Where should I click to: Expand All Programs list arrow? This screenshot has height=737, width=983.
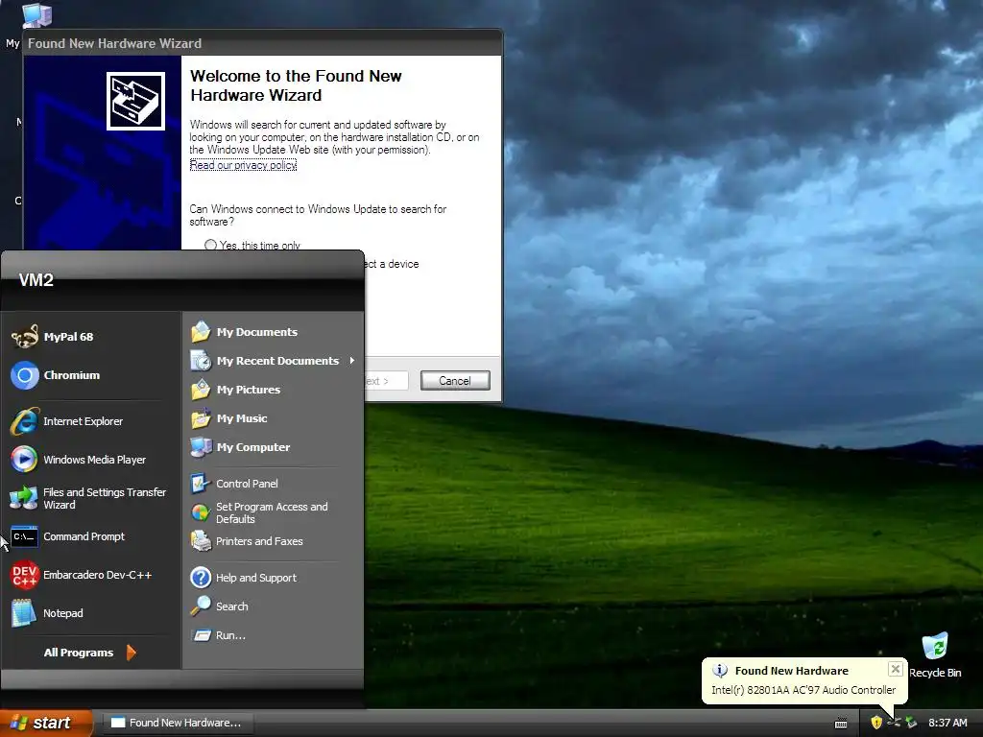(x=131, y=653)
